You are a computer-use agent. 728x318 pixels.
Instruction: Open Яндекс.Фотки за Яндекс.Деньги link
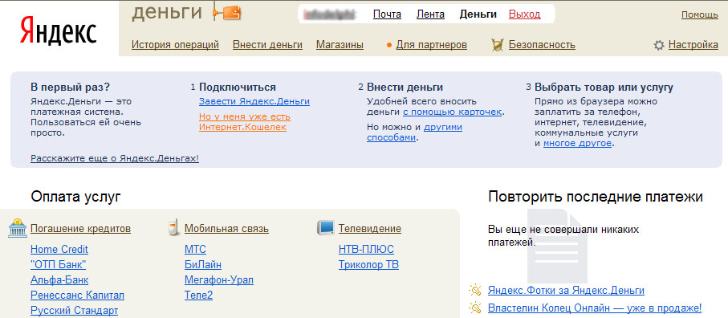[566, 291]
